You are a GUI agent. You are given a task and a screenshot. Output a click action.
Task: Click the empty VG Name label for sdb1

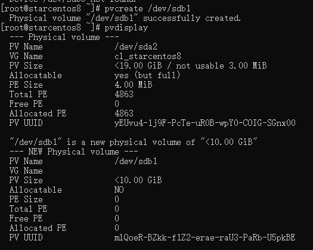pyautogui.click(x=26, y=171)
